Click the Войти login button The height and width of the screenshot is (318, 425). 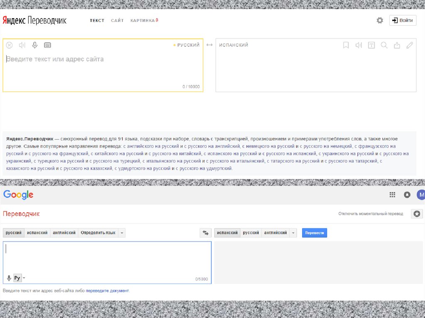403,20
